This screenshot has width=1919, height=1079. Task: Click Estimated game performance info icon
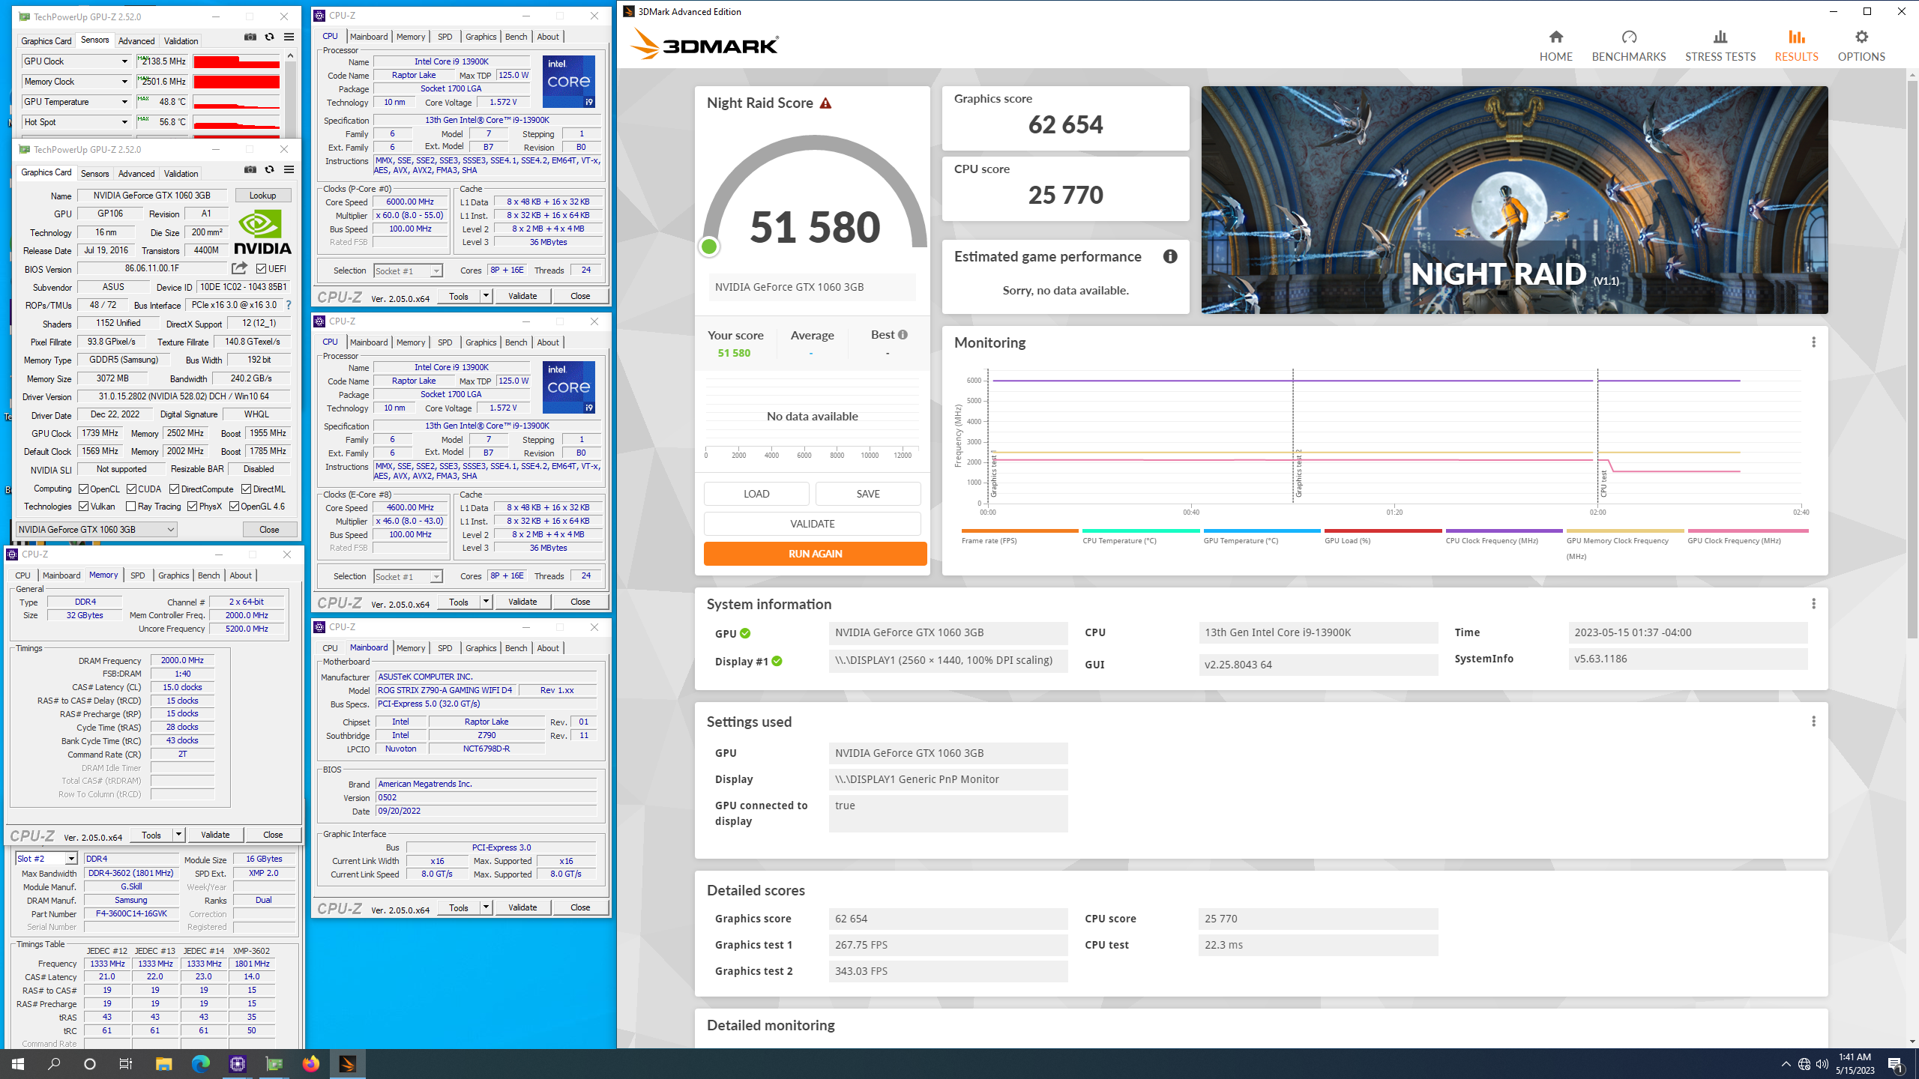pos(1169,256)
